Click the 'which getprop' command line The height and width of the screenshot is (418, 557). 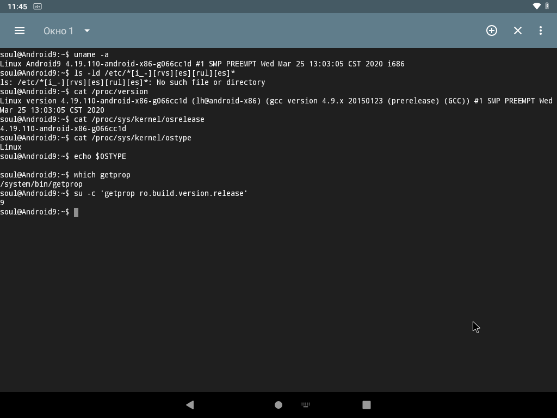click(x=65, y=175)
